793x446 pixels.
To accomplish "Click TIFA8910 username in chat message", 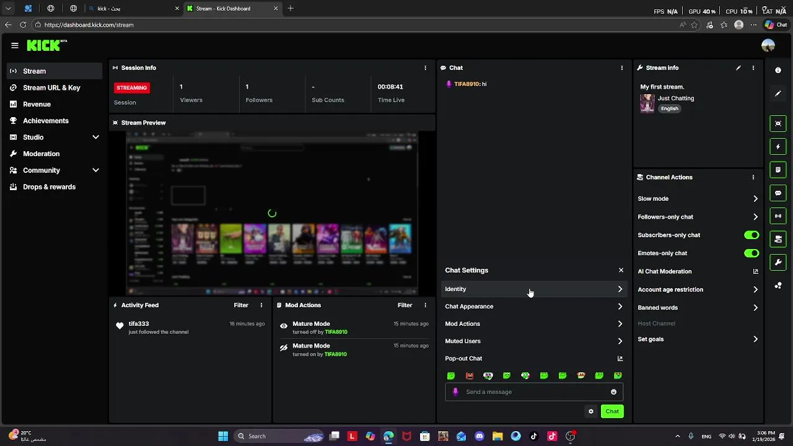I will [467, 84].
